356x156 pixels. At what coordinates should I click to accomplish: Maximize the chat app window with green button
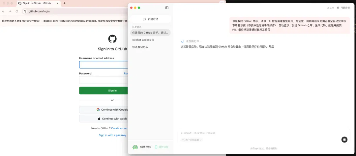(139, 8)
